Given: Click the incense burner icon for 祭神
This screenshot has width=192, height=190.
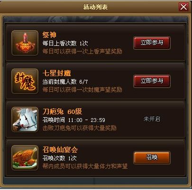Looking at the screenshot, I should tap(25, 43).
